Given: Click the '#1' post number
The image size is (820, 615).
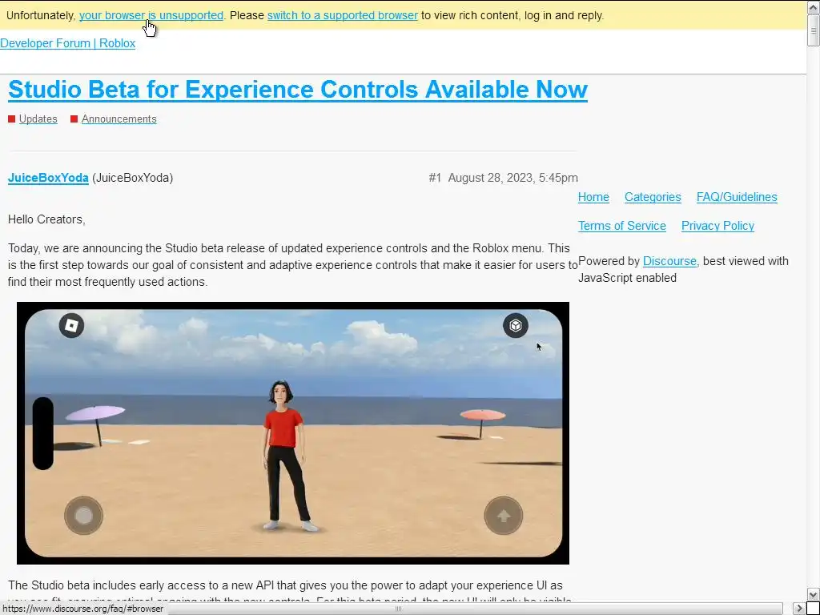Looking at the screenshot, I should point(435,178).
